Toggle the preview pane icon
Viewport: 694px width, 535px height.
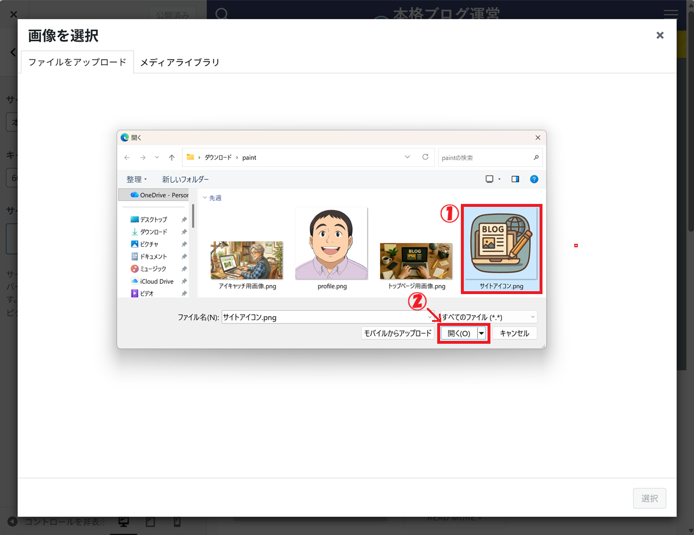515,179
